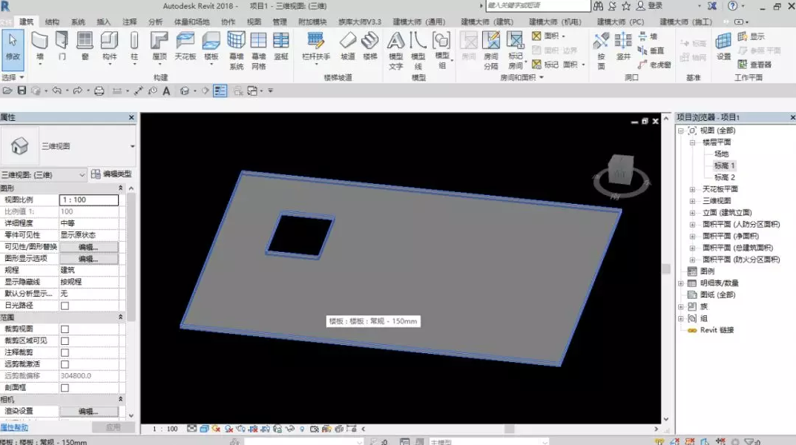Screen dimensions: 796x445
Task: Click the Save icon in quick access toolbar
Action: (x=22, y=90)
